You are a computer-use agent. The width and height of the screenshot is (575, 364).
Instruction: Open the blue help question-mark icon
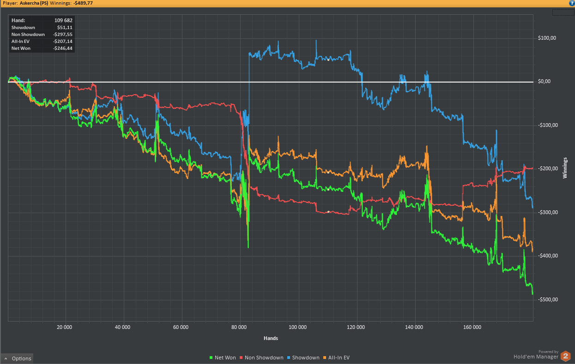click(571, 3)
